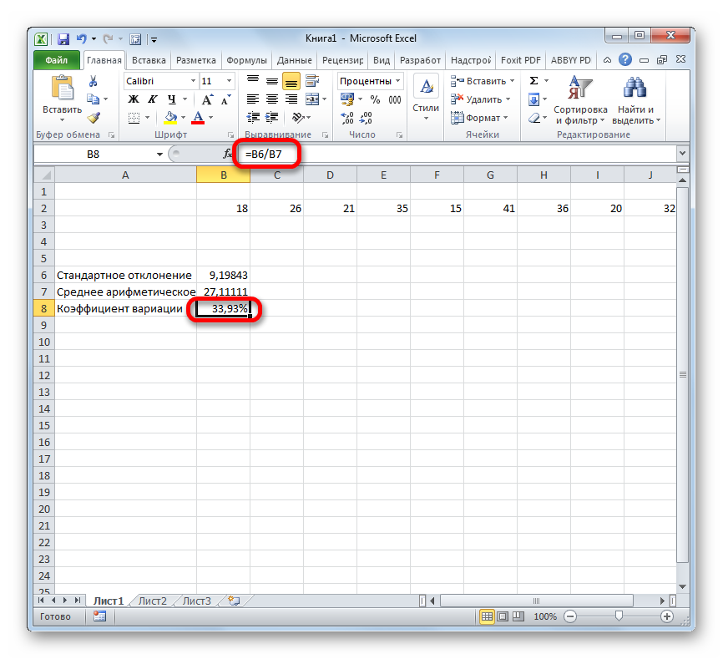Decrease indent icon in alignment group
Screen dimensions: 723x659
coord(253,118)
